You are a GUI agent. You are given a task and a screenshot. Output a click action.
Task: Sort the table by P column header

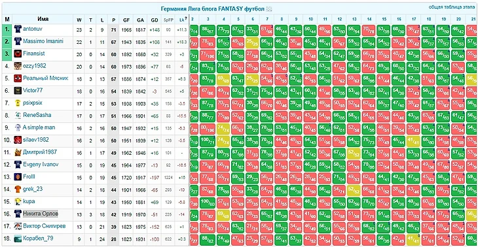(x=113, y=20)
